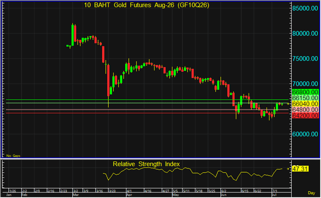Click the 80000.00 price axis value

click(305, 34)
